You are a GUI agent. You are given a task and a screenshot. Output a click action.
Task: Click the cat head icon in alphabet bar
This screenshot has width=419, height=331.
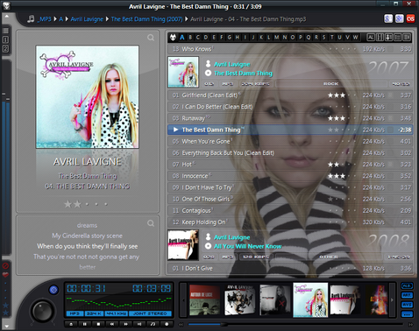click(x=174, y=37)
